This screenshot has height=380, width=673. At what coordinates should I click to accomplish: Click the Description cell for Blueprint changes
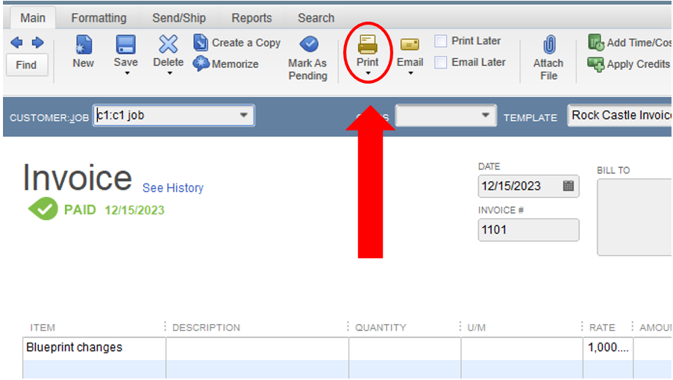(x=257, y=347)
